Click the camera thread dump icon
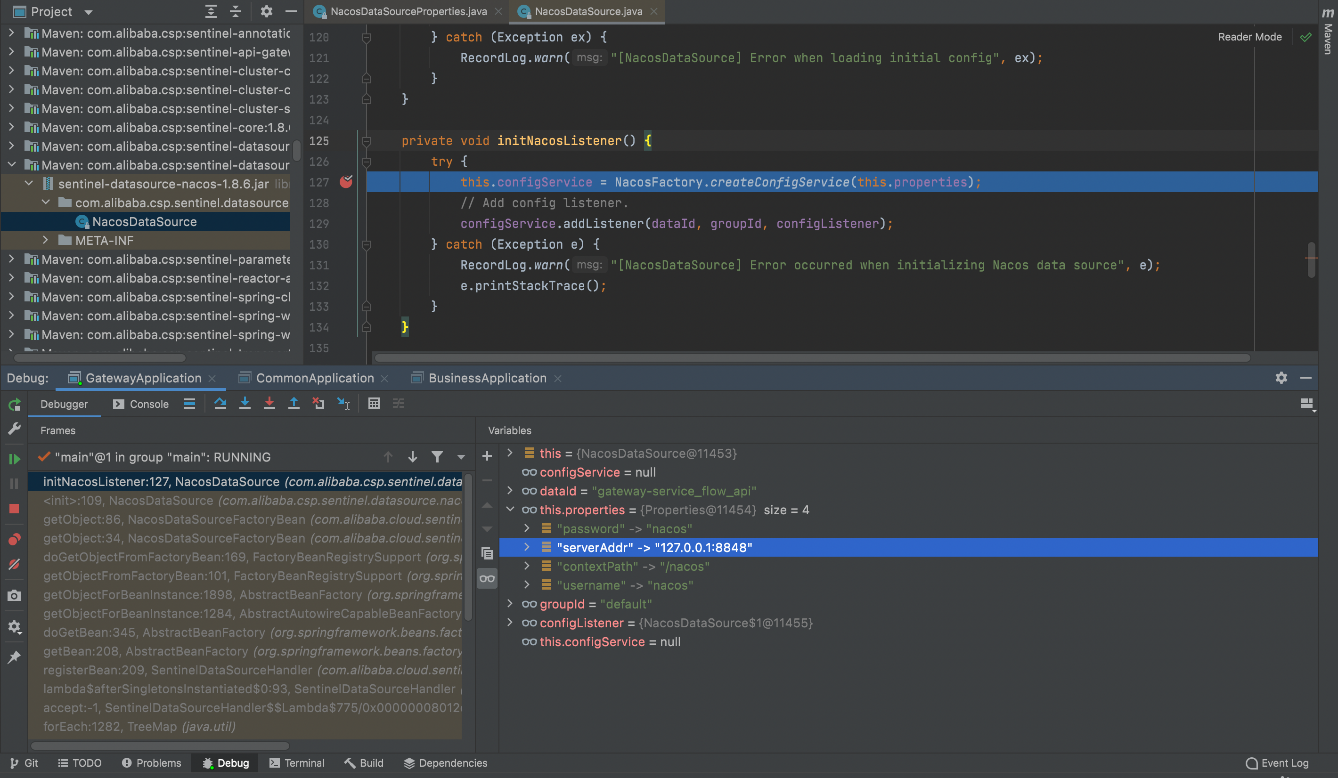1338x778 pixels. 14,595
